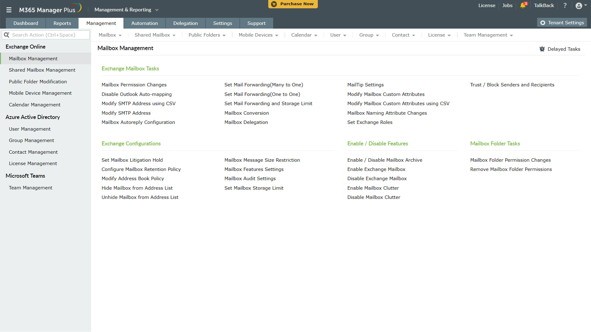Open Tenant Settings with the gear icon
Viewport: 591px width, 332px height.
tap(542, 22)
